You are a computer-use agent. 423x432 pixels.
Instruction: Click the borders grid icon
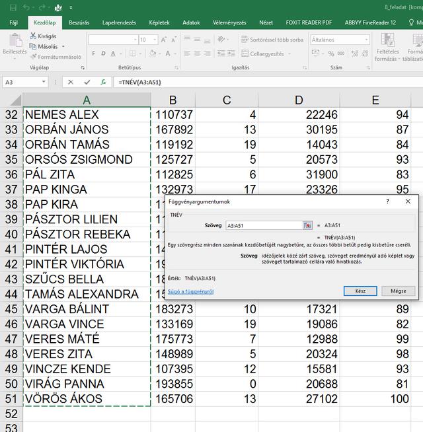[133, 54]
